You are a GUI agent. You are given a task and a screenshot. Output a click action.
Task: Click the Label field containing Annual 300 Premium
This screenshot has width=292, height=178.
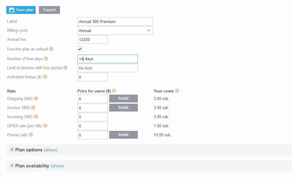tap(115, 21)
